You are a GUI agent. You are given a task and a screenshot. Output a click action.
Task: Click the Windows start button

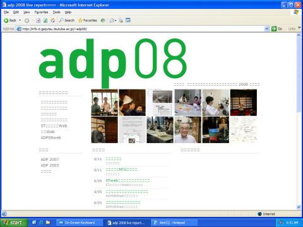pyautogui.click(x=13, y=223)
